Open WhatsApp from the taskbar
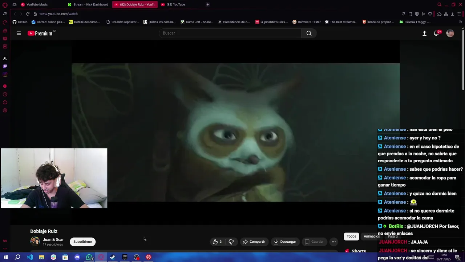 click(89, 257)
